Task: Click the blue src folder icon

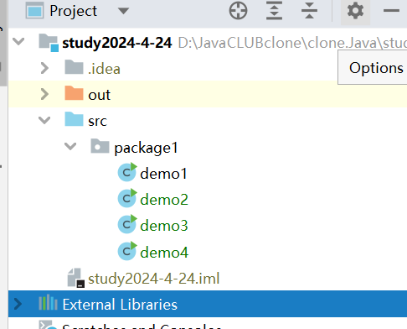Action: tap(74, 119)
